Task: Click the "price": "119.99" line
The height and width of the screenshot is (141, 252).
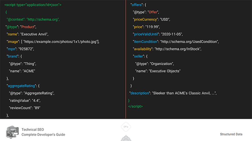Action: pos(146,27)
